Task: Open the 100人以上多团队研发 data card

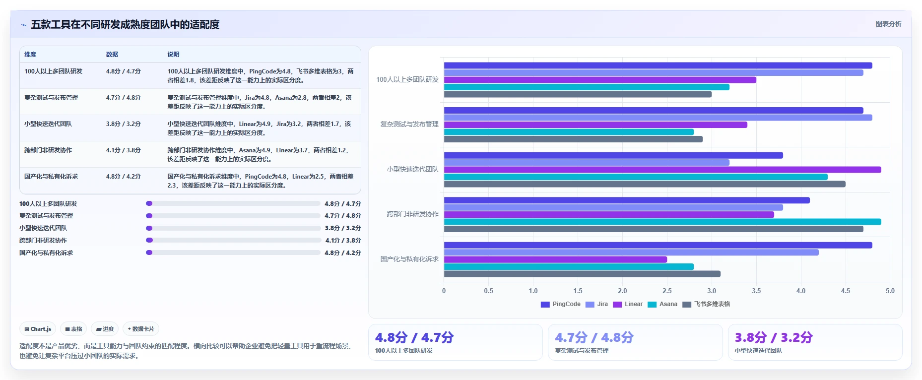Action: [455, 342]
